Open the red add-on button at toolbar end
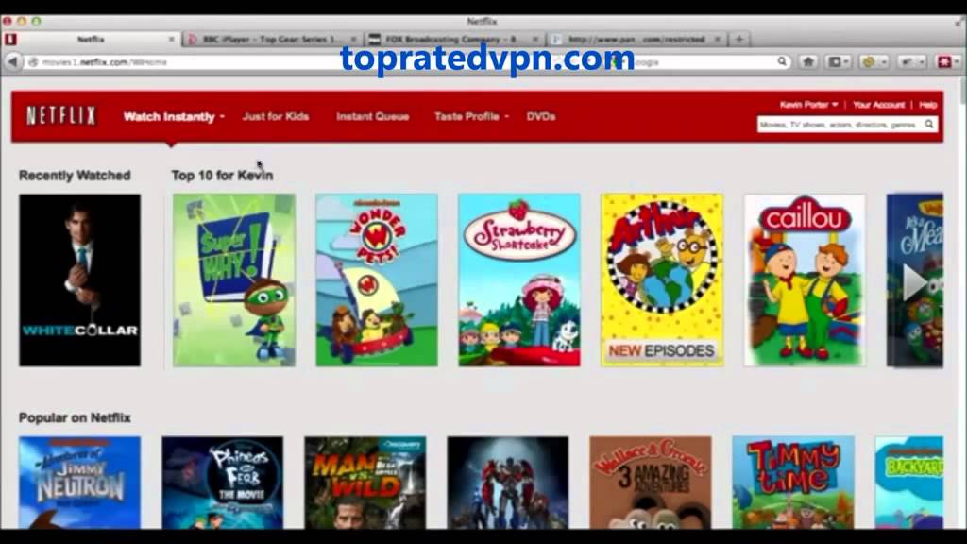The width and height of the screenshot is (967, 544). 947,61
